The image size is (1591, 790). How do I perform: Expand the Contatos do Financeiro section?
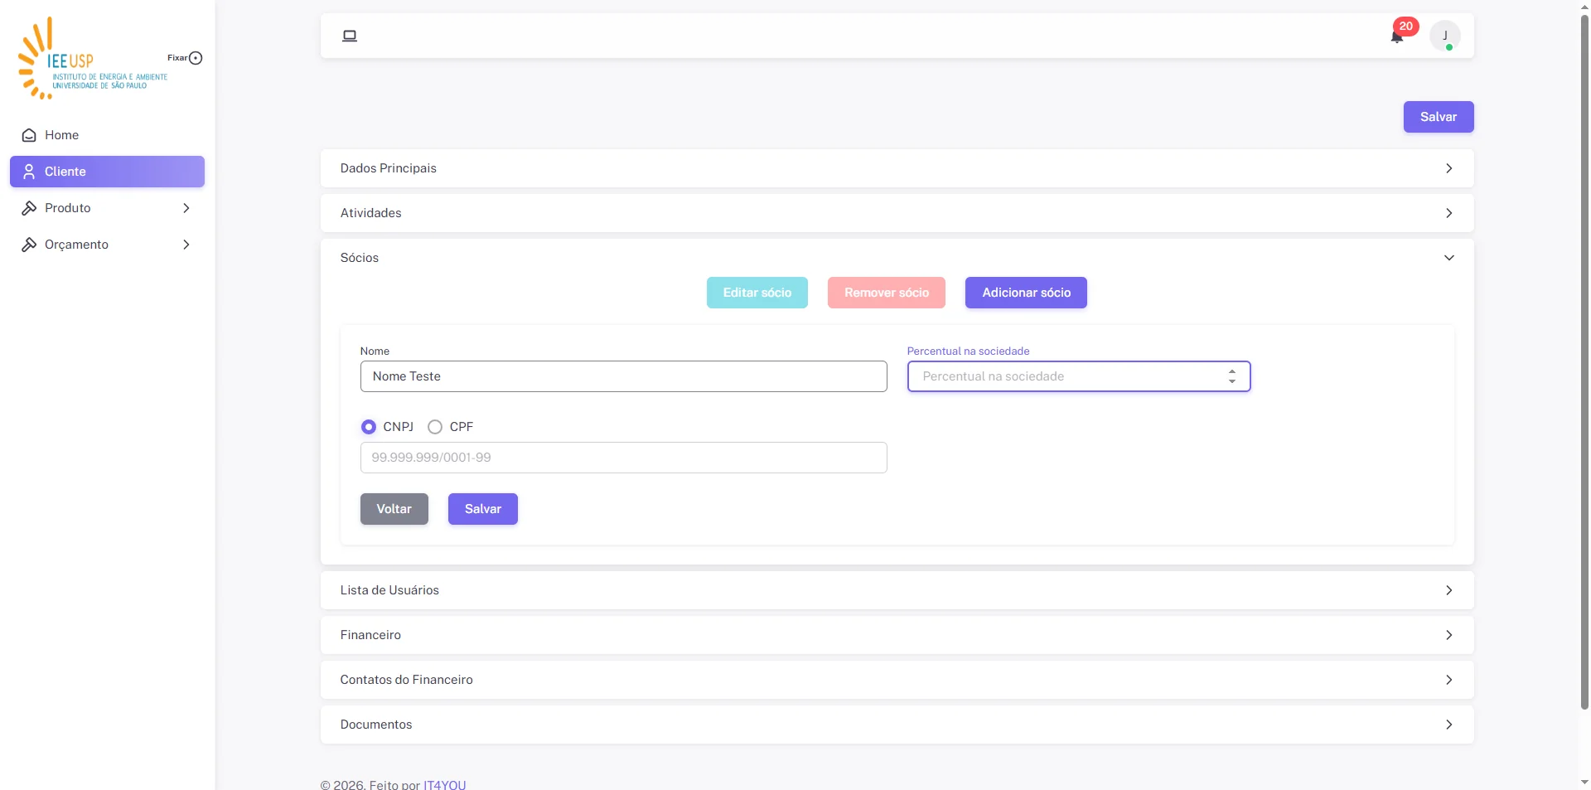(x=897, y=680)
